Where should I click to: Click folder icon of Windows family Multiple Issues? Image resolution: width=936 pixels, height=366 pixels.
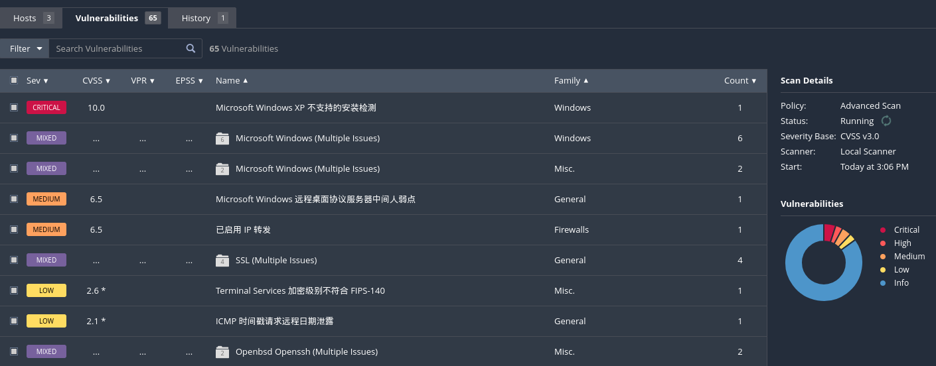(222, 139)
